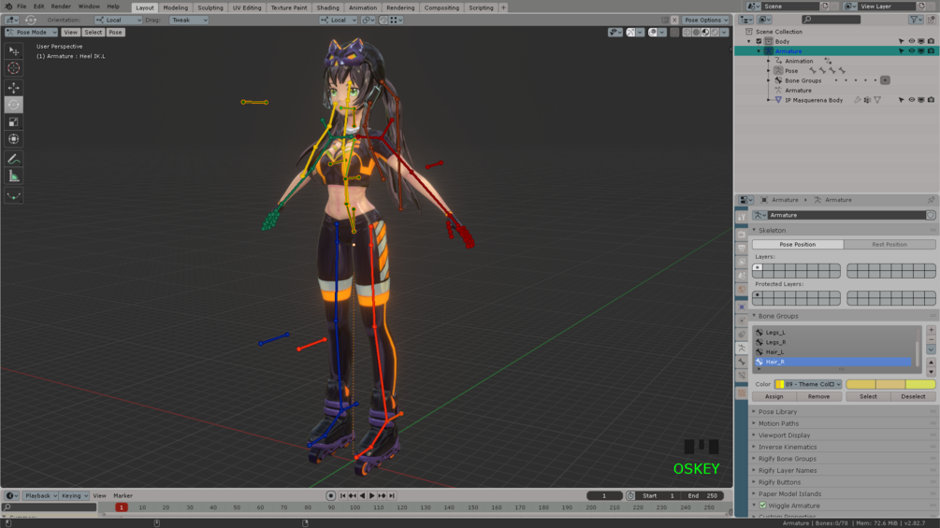Switch to the Sculpting workspace tab
Image resolution: width=940 pixels, height=528 pixels.
click(x=210, y=7)
